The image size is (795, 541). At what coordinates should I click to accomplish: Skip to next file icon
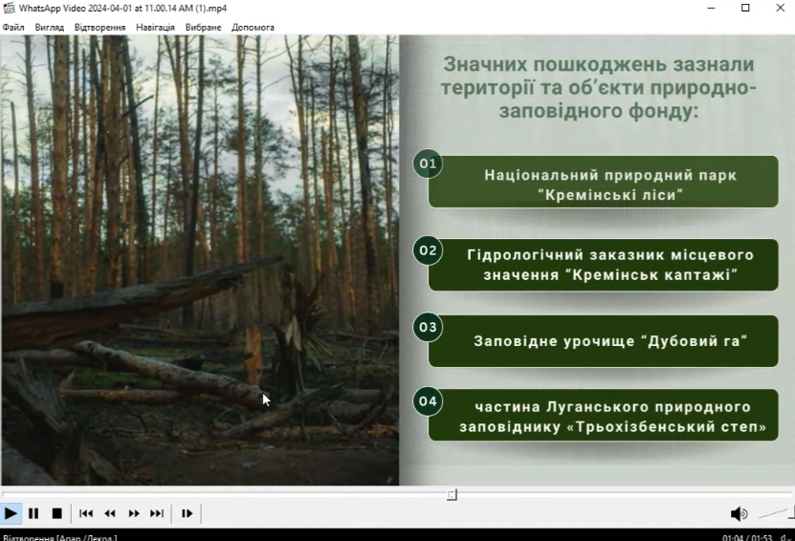coord(157,513)
